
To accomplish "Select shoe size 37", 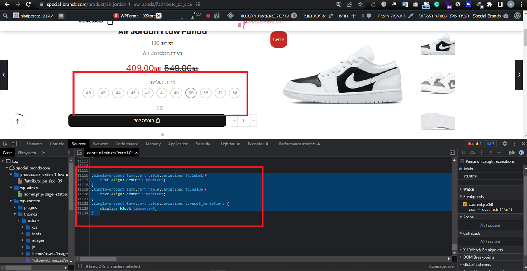I will coord(220,93).
